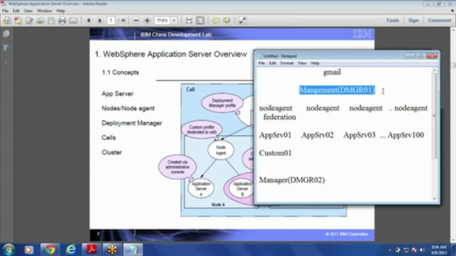Screen dimensions: 456x256
Task: Zoom out with the minus button
Action: tap(136, 21)
